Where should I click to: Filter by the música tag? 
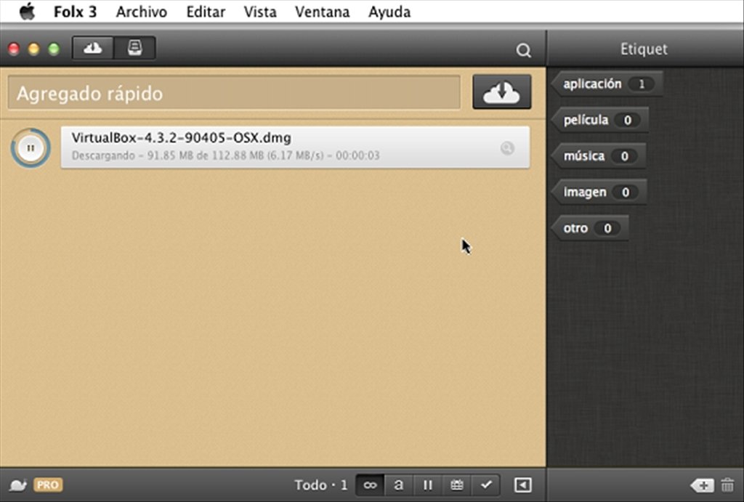pos(599,156)
